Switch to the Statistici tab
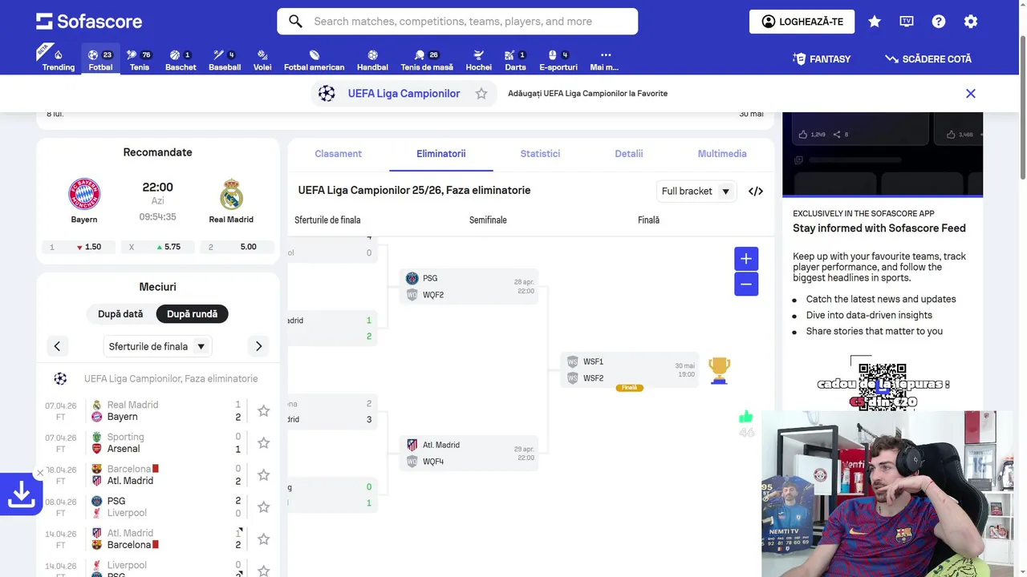 point(540,154)
